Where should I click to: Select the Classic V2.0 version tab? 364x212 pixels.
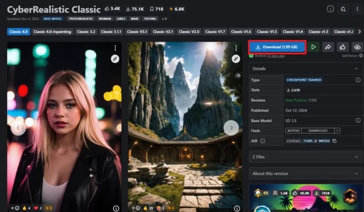click(x=189, y=31)
